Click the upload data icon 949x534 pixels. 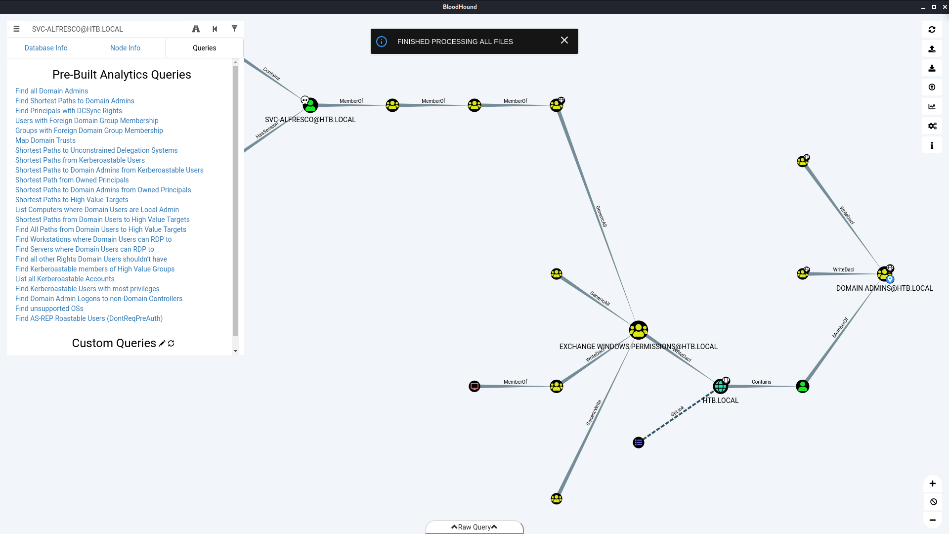pyautogui.click(x=932, y=88)
